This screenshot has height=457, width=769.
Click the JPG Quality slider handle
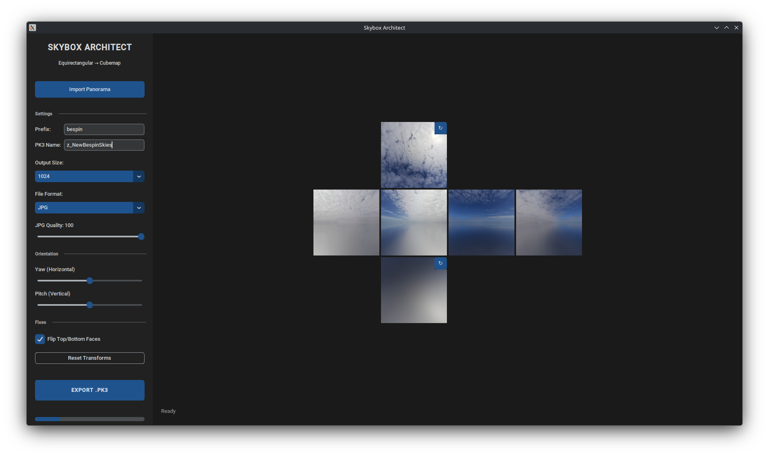(141, 237)
